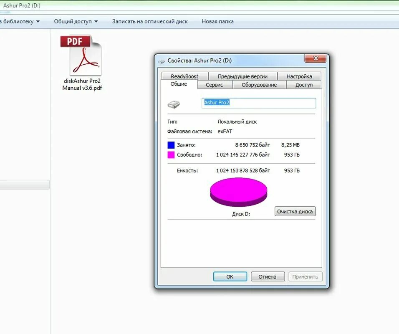399x334 pixels.
Task: Expand the библиотеку dropdown arrow in toolbar
Action: click(38, 22)
